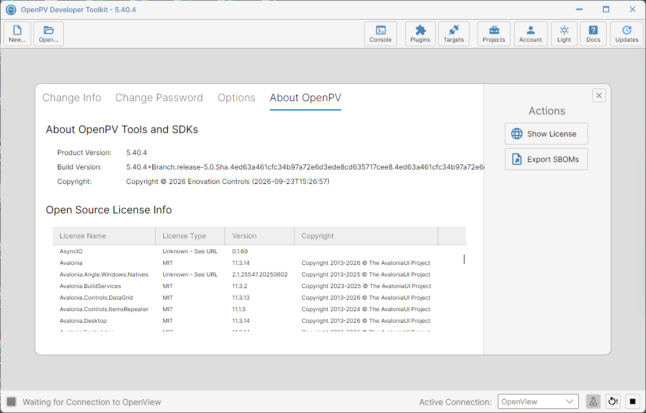Viewport: 646px width, 413px height.
Task: Close the About OpenPV panel
Action: click(599, 95)
